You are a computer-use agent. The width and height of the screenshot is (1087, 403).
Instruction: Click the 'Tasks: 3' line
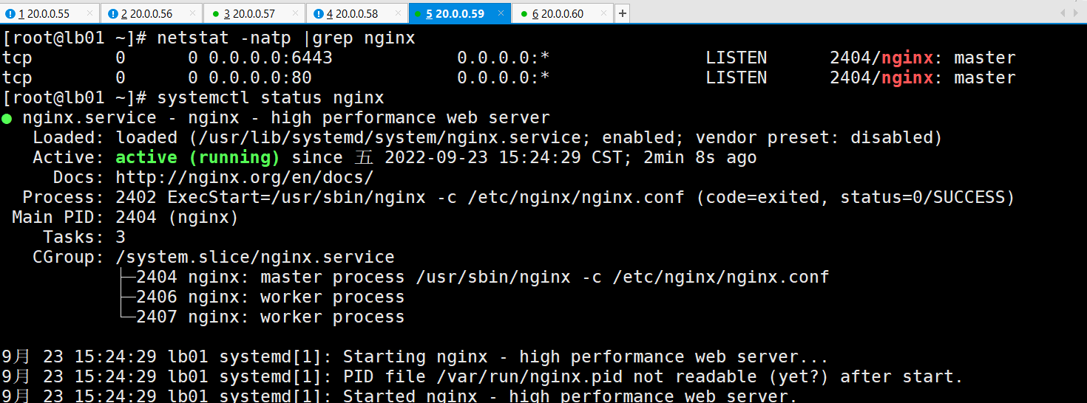(x=84, y=237)
